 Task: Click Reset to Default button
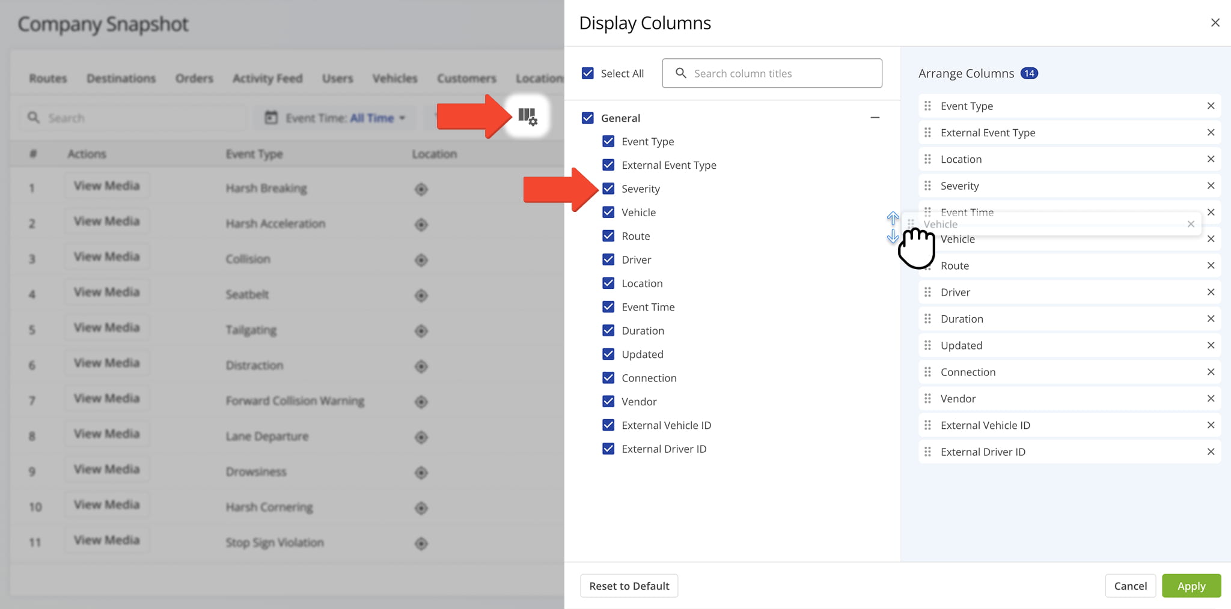coord(629,586)
